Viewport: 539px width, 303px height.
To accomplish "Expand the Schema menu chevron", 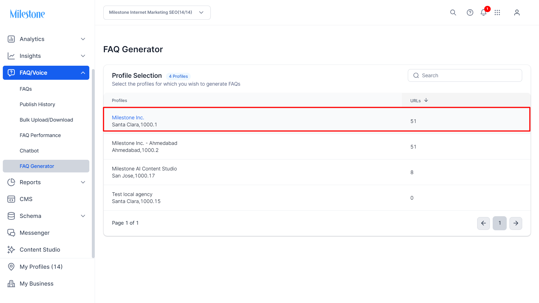I will (x=83, y=216).
